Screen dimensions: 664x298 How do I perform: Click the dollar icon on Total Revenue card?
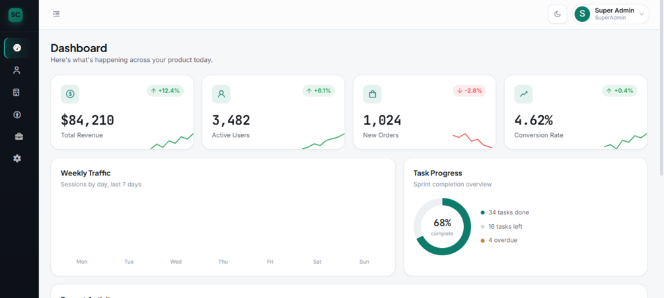tap(70, 94)
